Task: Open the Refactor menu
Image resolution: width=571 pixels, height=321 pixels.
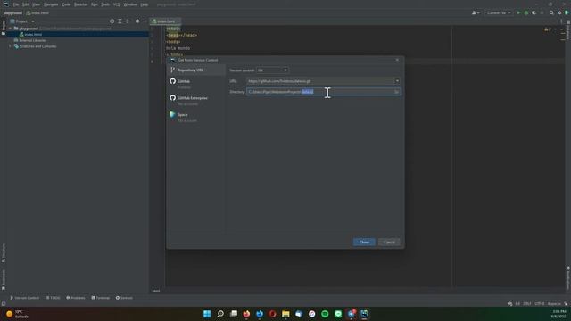Action: click(81, 4)
